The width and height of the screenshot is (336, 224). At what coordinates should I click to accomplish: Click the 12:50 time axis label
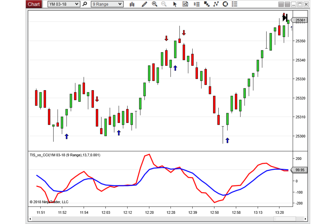point(214,212)
